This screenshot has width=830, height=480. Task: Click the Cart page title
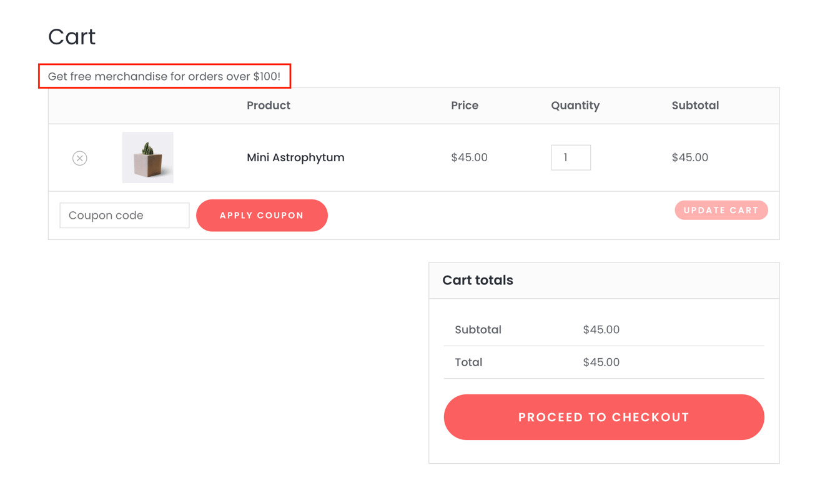pos(71,36)
